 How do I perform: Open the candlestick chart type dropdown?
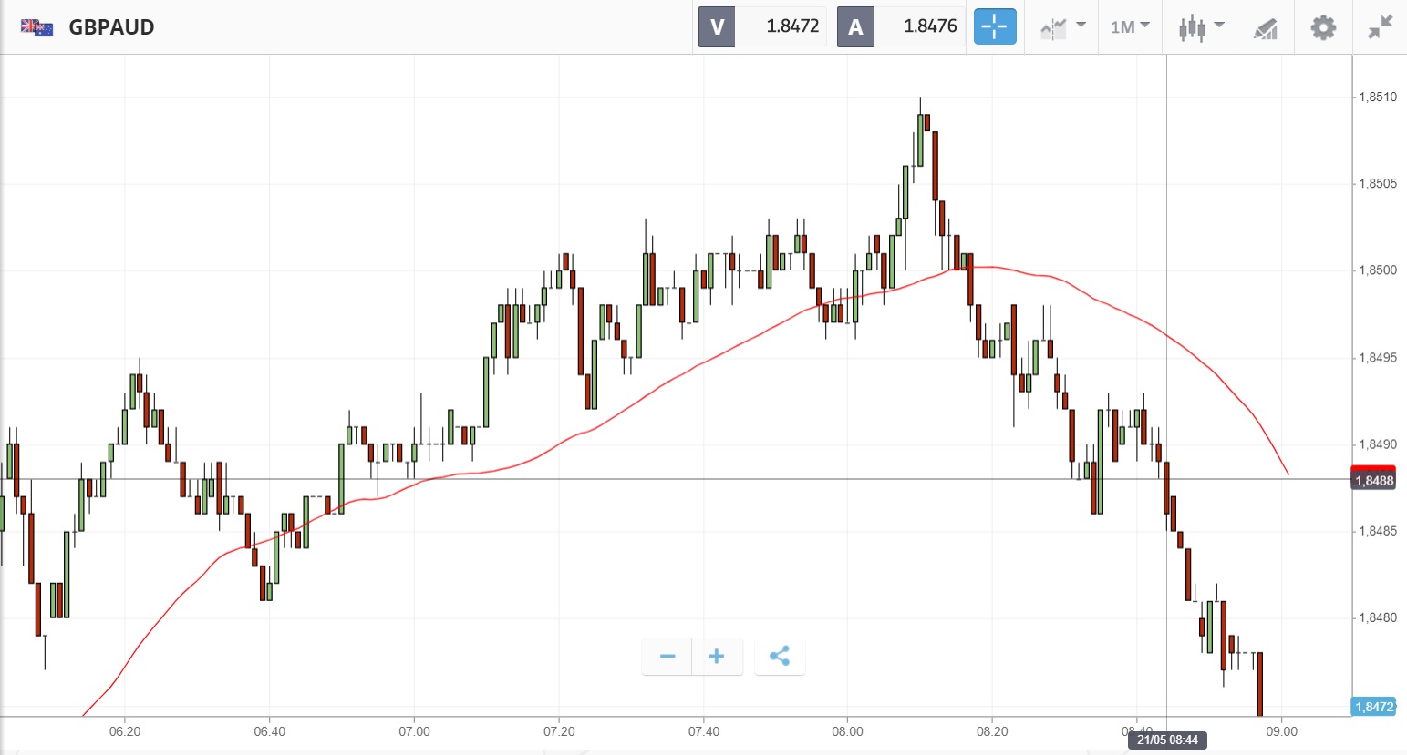(1200, 26)
